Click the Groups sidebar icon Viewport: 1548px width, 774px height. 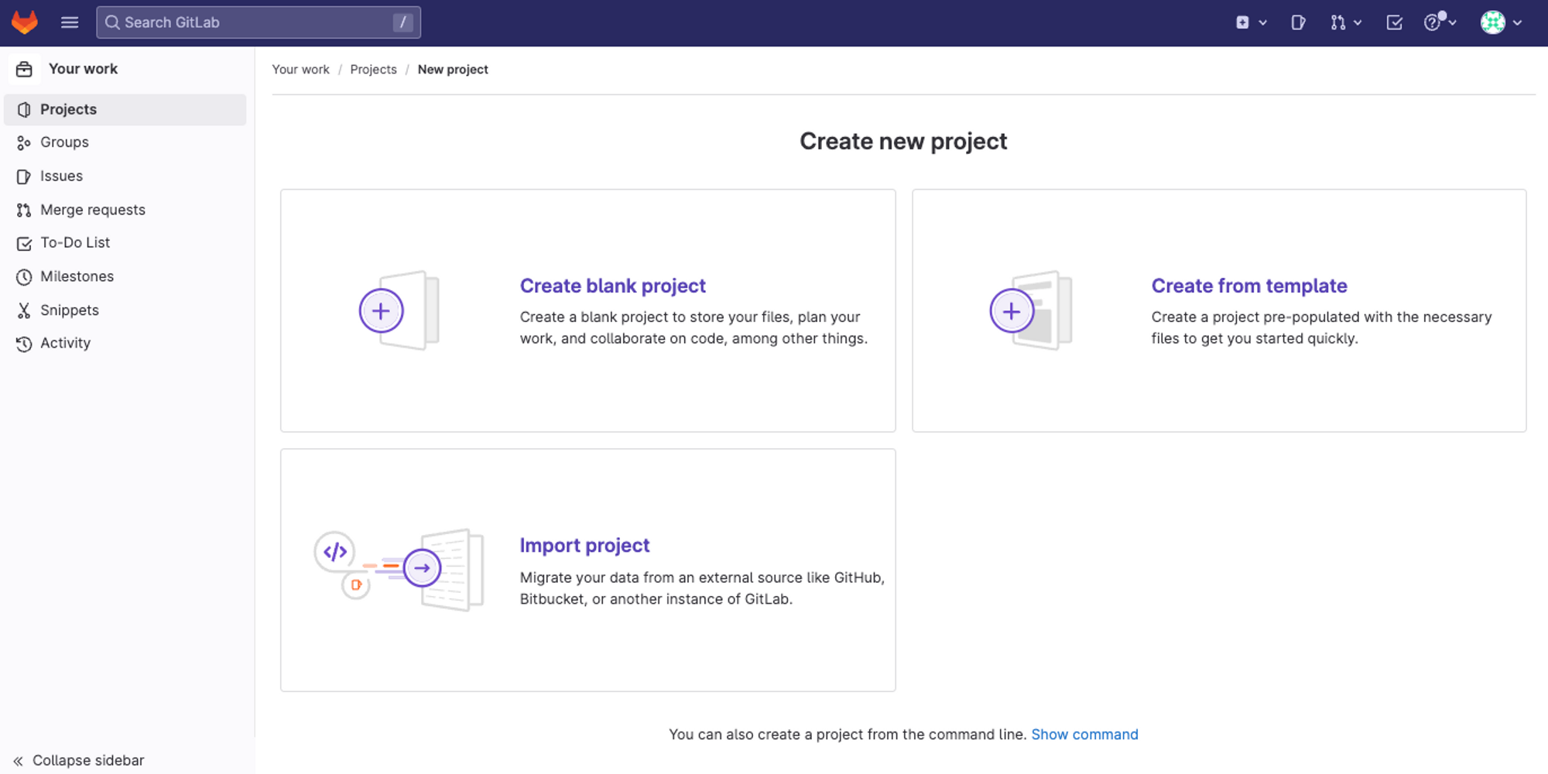24,142
